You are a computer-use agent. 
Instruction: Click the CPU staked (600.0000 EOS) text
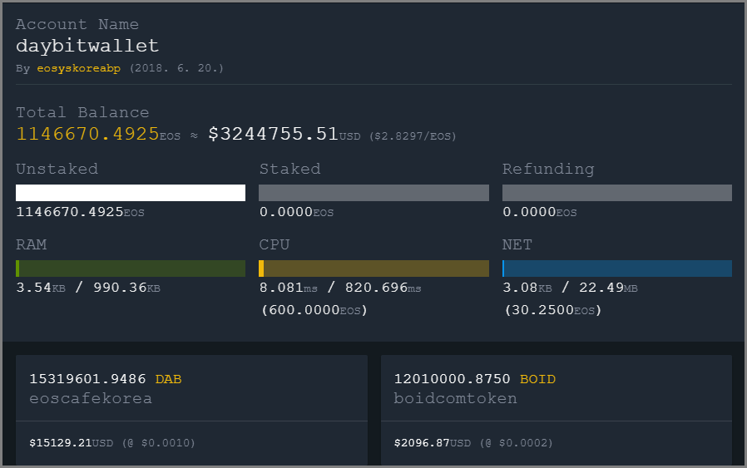tap(314, 310)
